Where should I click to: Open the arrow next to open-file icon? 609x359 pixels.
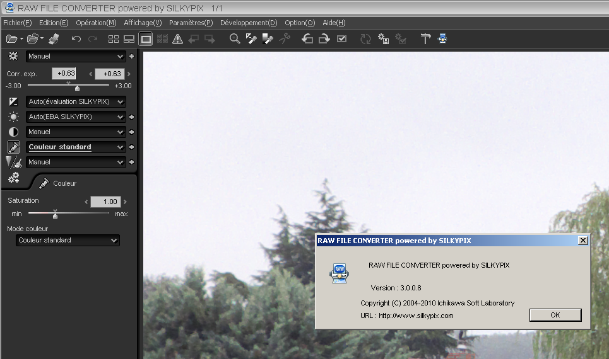(x=21, y=39)
